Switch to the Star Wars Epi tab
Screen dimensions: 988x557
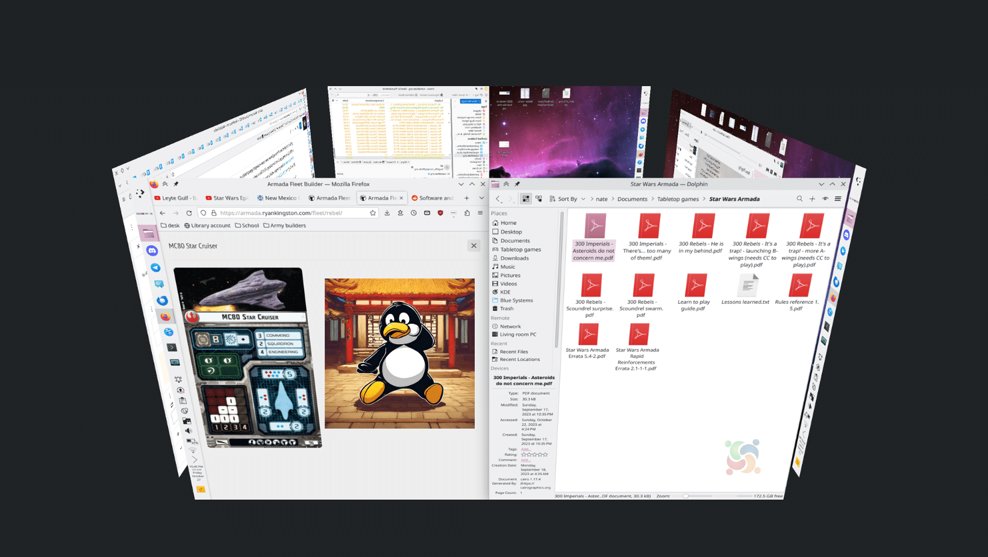227,198
